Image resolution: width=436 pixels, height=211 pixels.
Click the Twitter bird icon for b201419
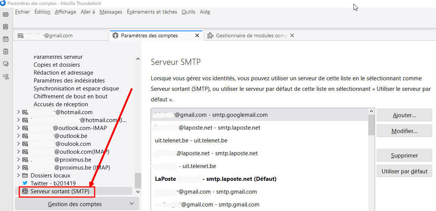25,183
